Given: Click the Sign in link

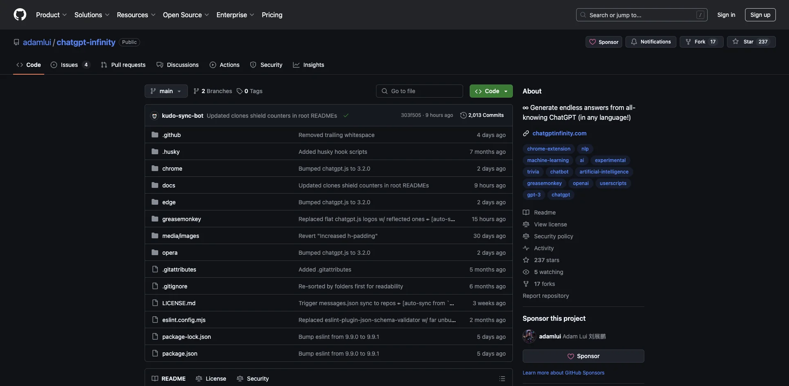Looking at the screenshot, I should coord(726,15).
